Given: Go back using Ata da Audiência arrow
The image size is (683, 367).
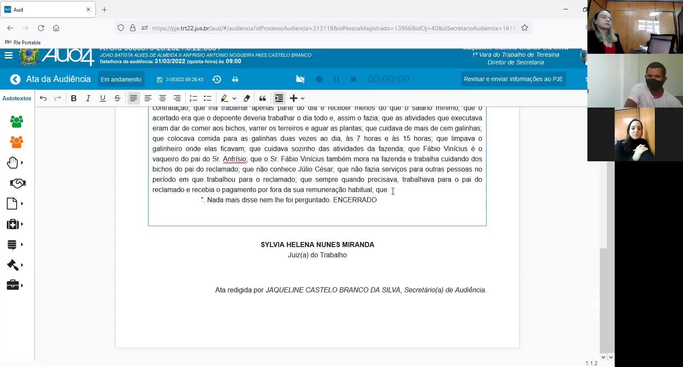Looking at the screenshot, I should pos(15,79).
